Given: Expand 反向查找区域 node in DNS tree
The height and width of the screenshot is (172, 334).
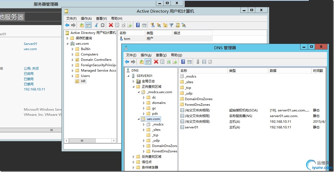Looking at the screenshot, I should pos(133,157).
